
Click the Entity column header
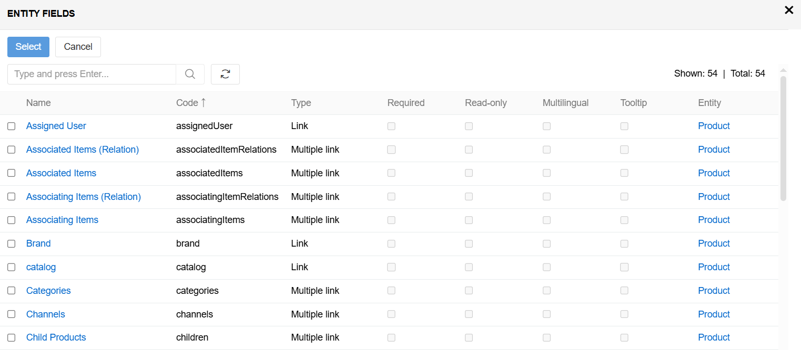click(x=709, y=103)
